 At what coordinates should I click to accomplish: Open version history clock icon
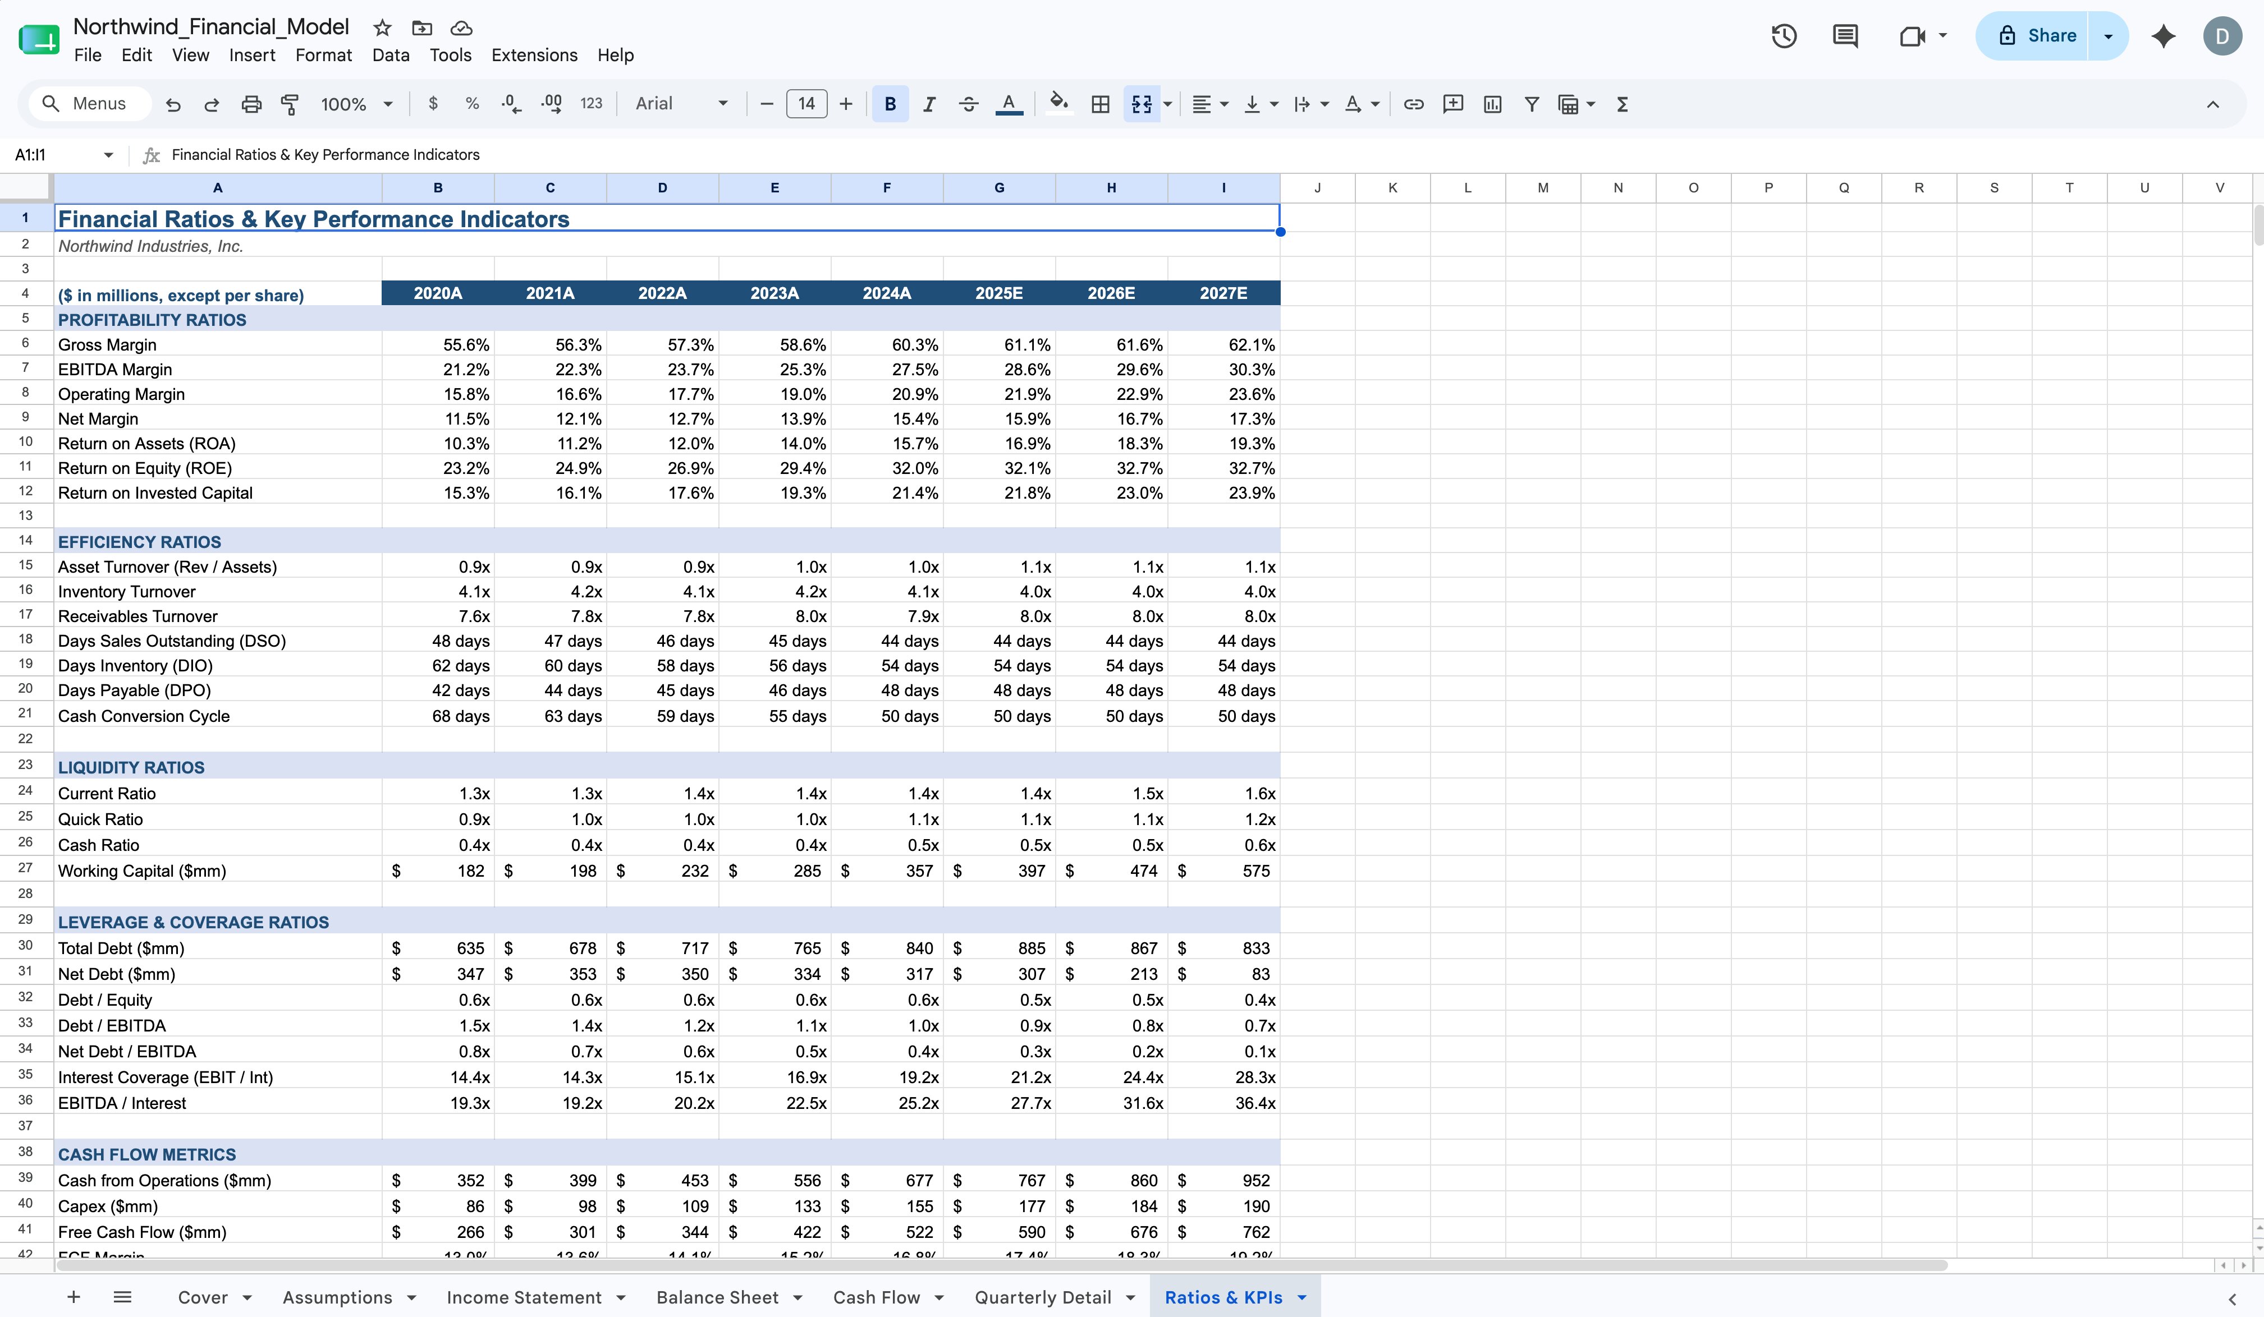[x=1784, y=36]
